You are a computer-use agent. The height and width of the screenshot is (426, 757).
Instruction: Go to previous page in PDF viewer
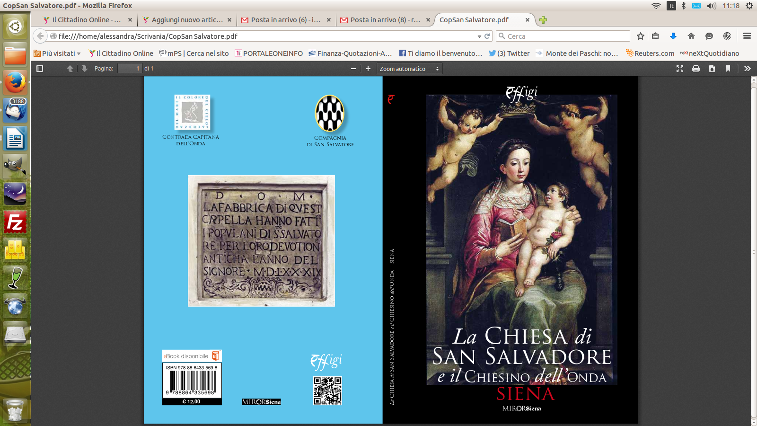pos(70,69)
